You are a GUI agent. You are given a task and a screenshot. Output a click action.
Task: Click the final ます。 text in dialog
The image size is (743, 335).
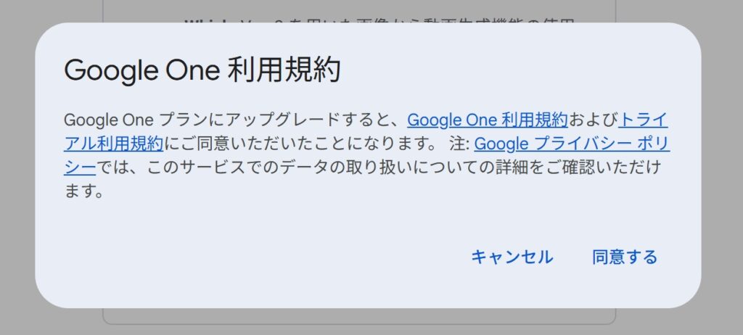click(x=84, y=191)
